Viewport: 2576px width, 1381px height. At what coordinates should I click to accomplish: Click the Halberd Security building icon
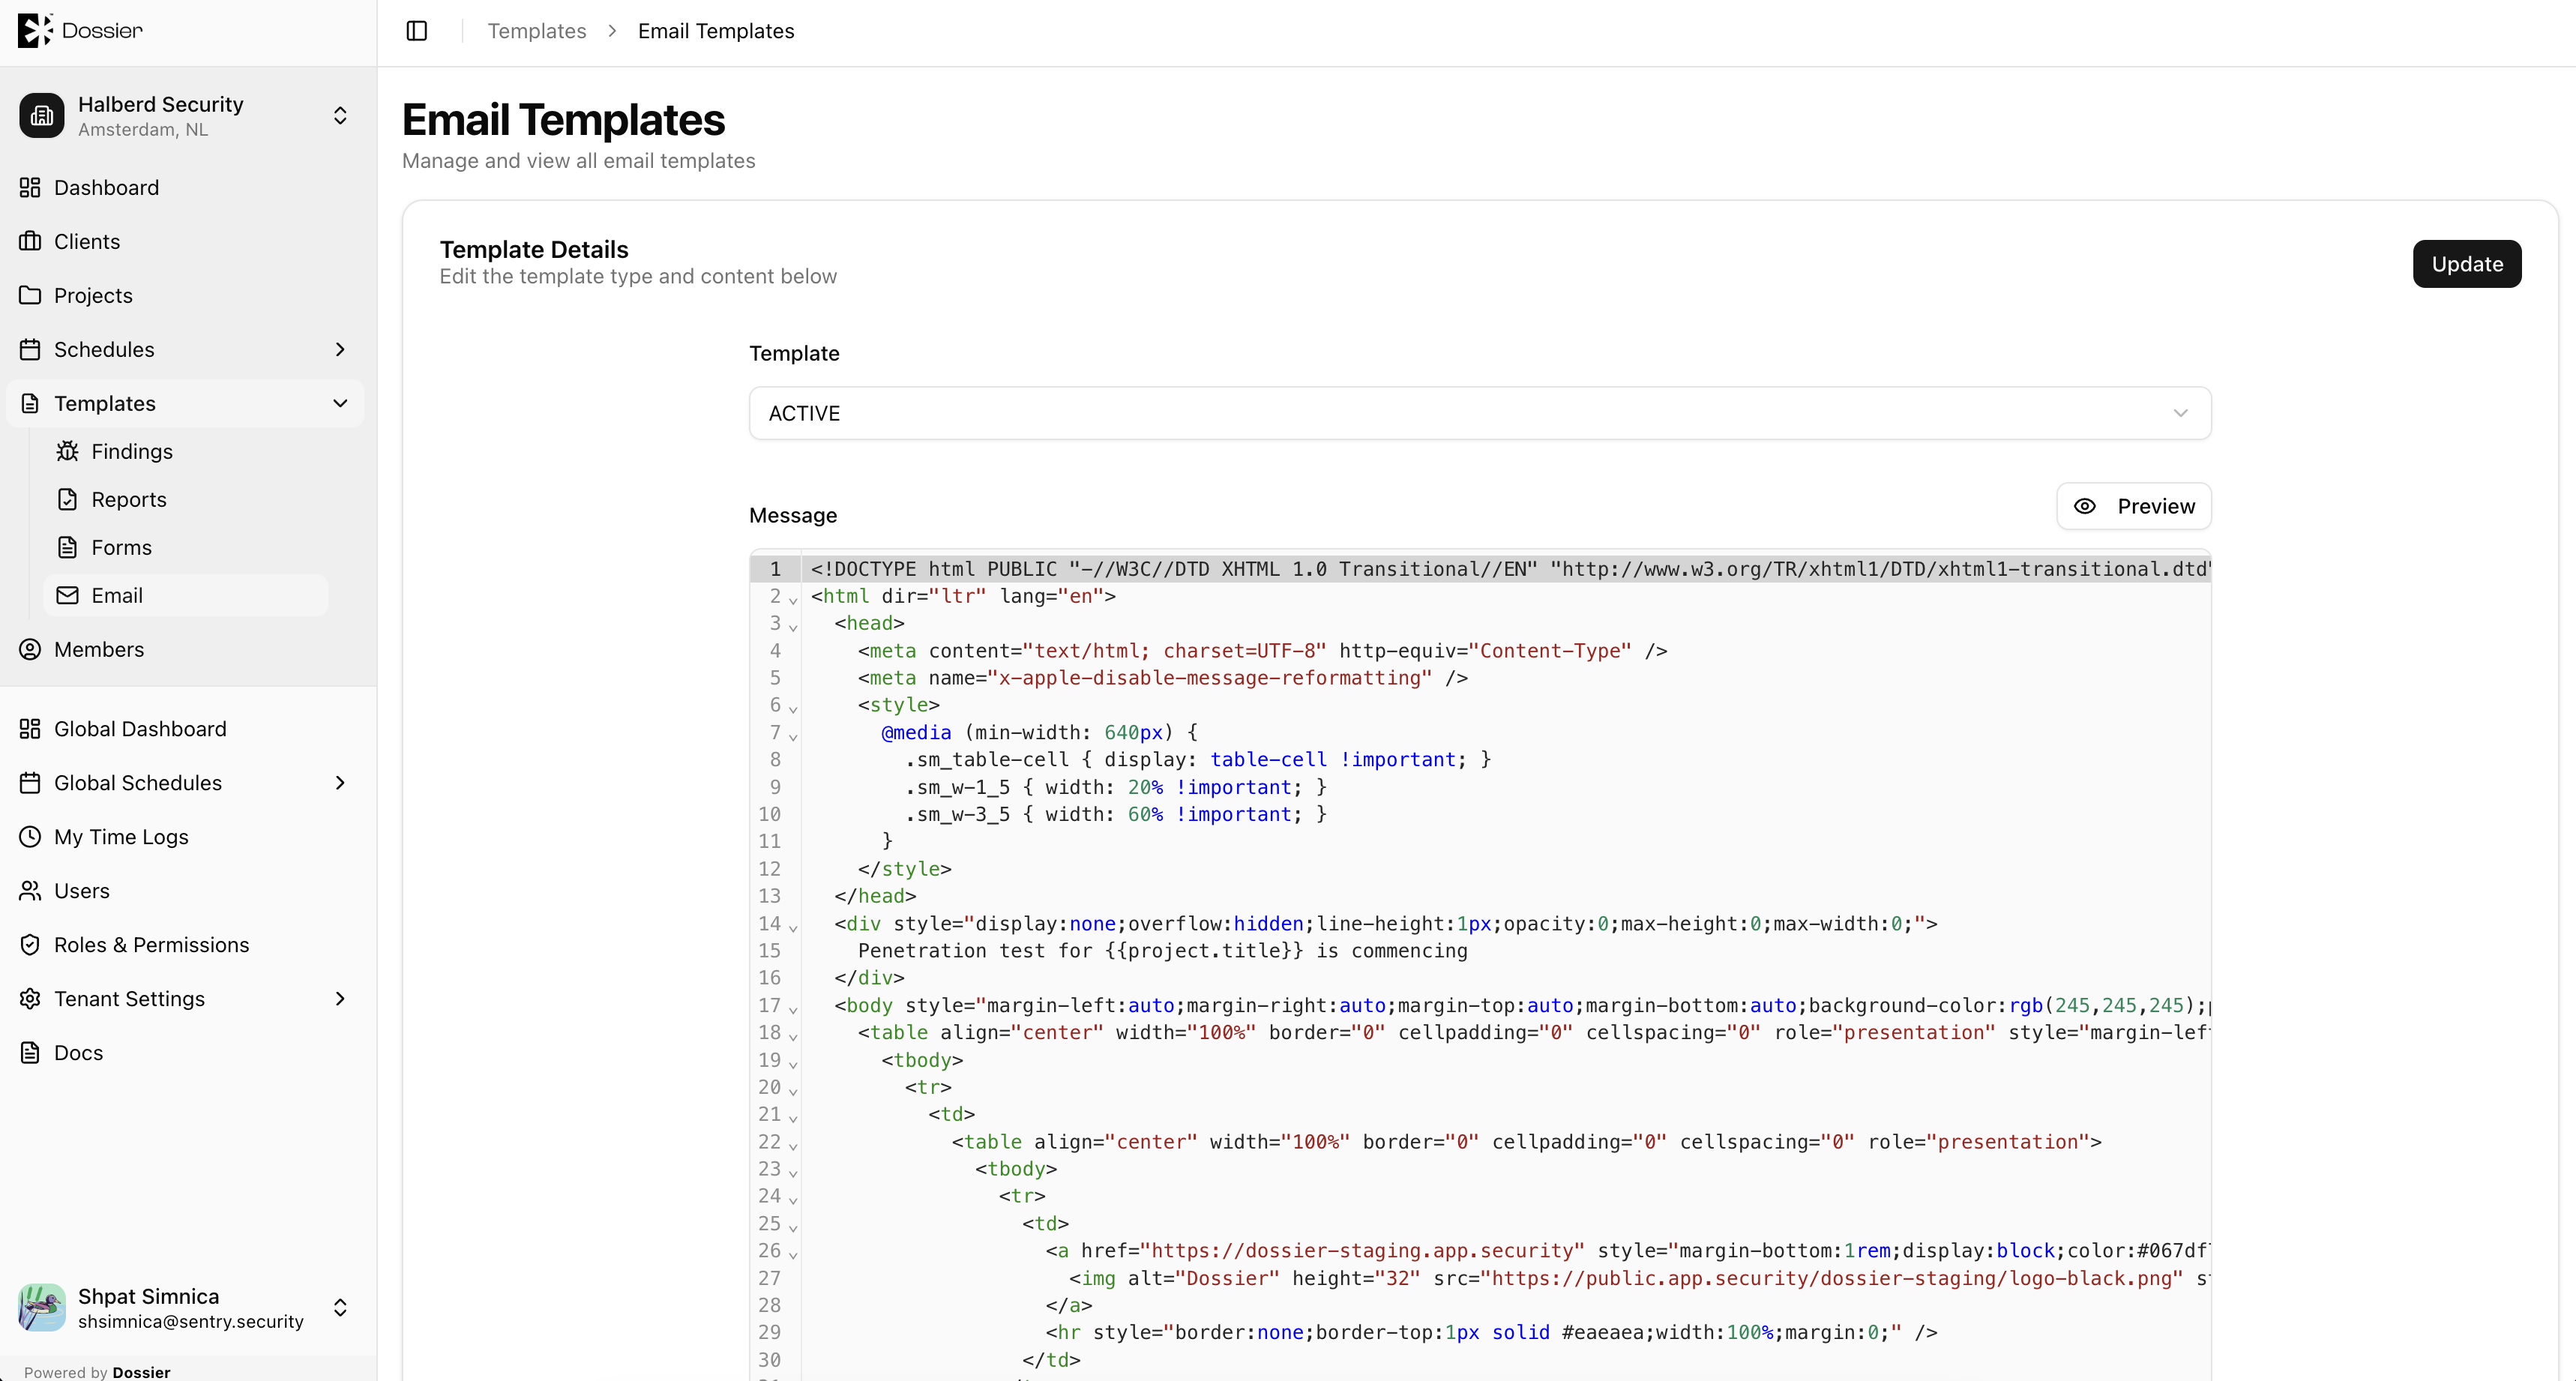[42, 116]
